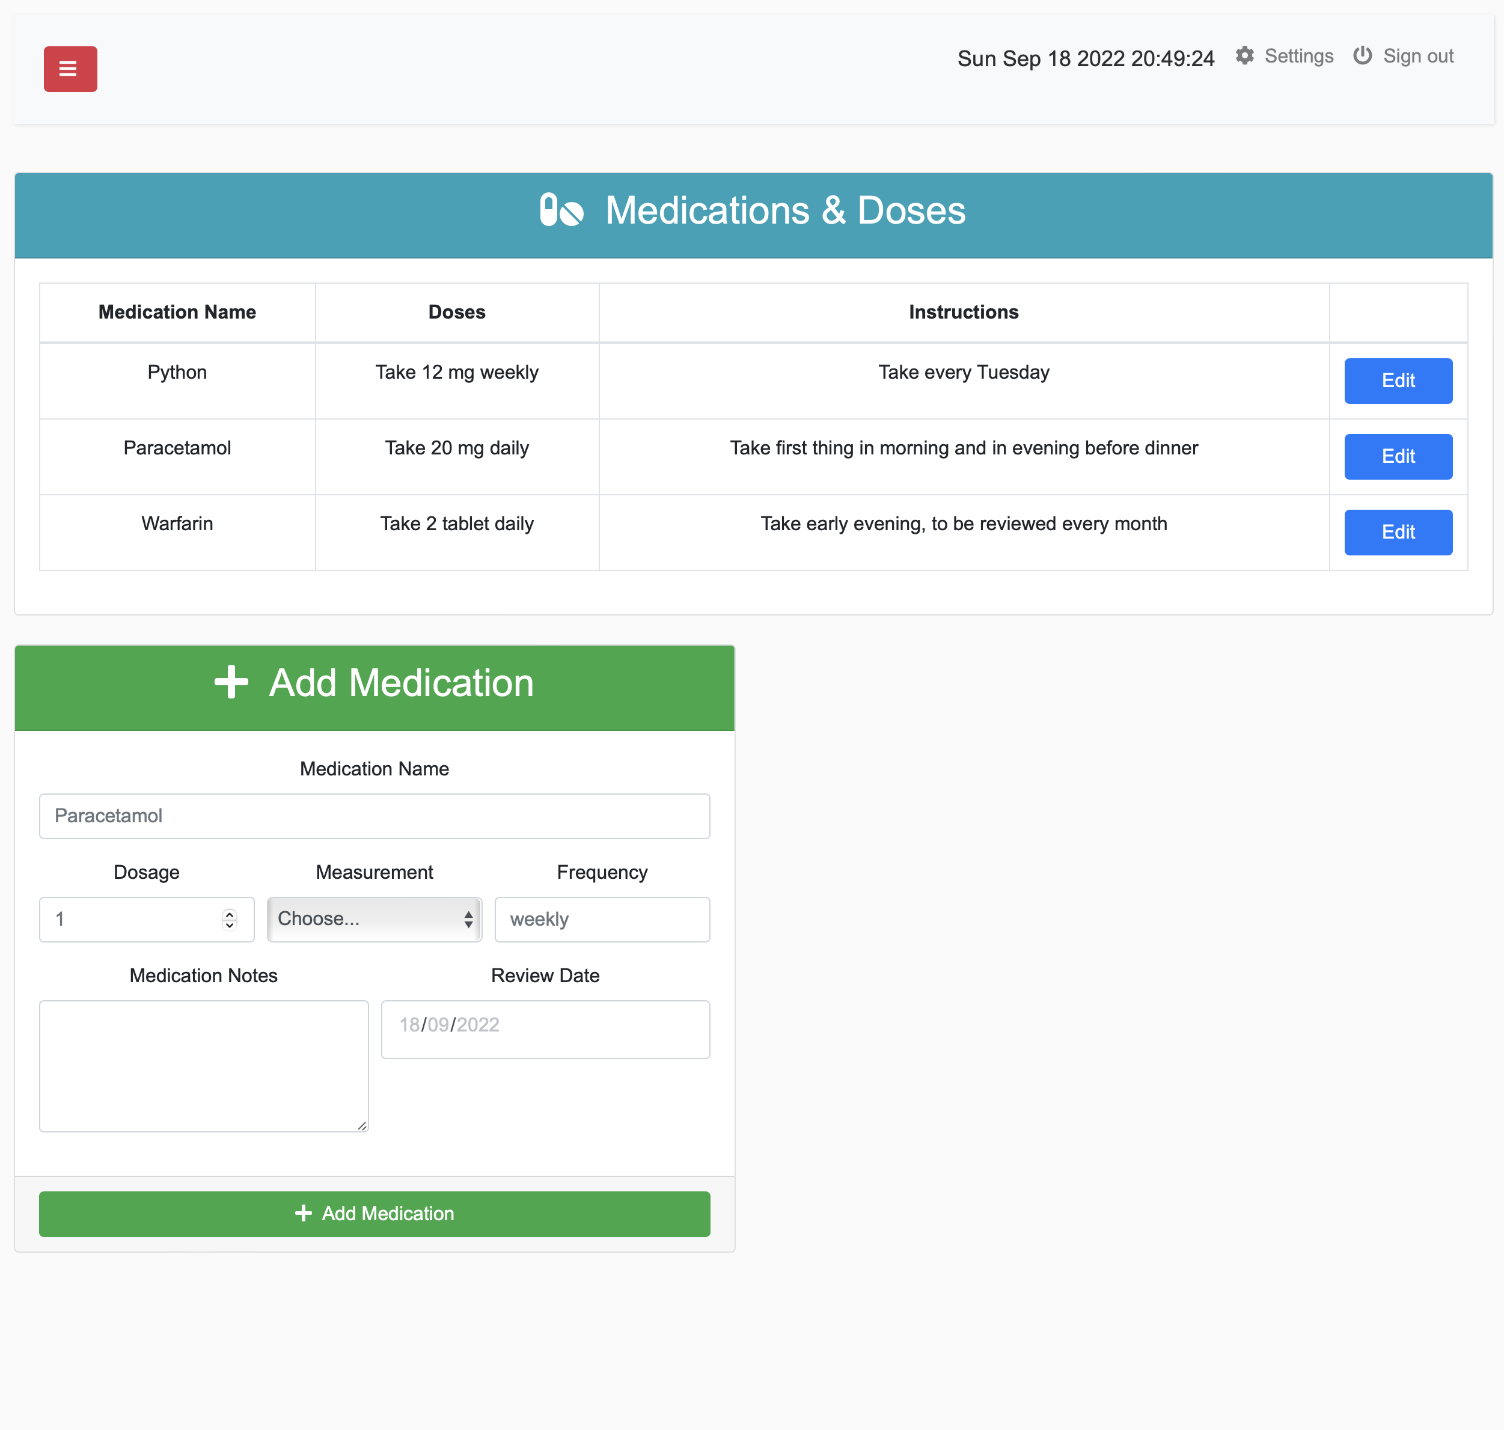The width and height of the screenshot is (1504, 1430).
Task: Submit the Add Medication form
Action: [374, 1214]
